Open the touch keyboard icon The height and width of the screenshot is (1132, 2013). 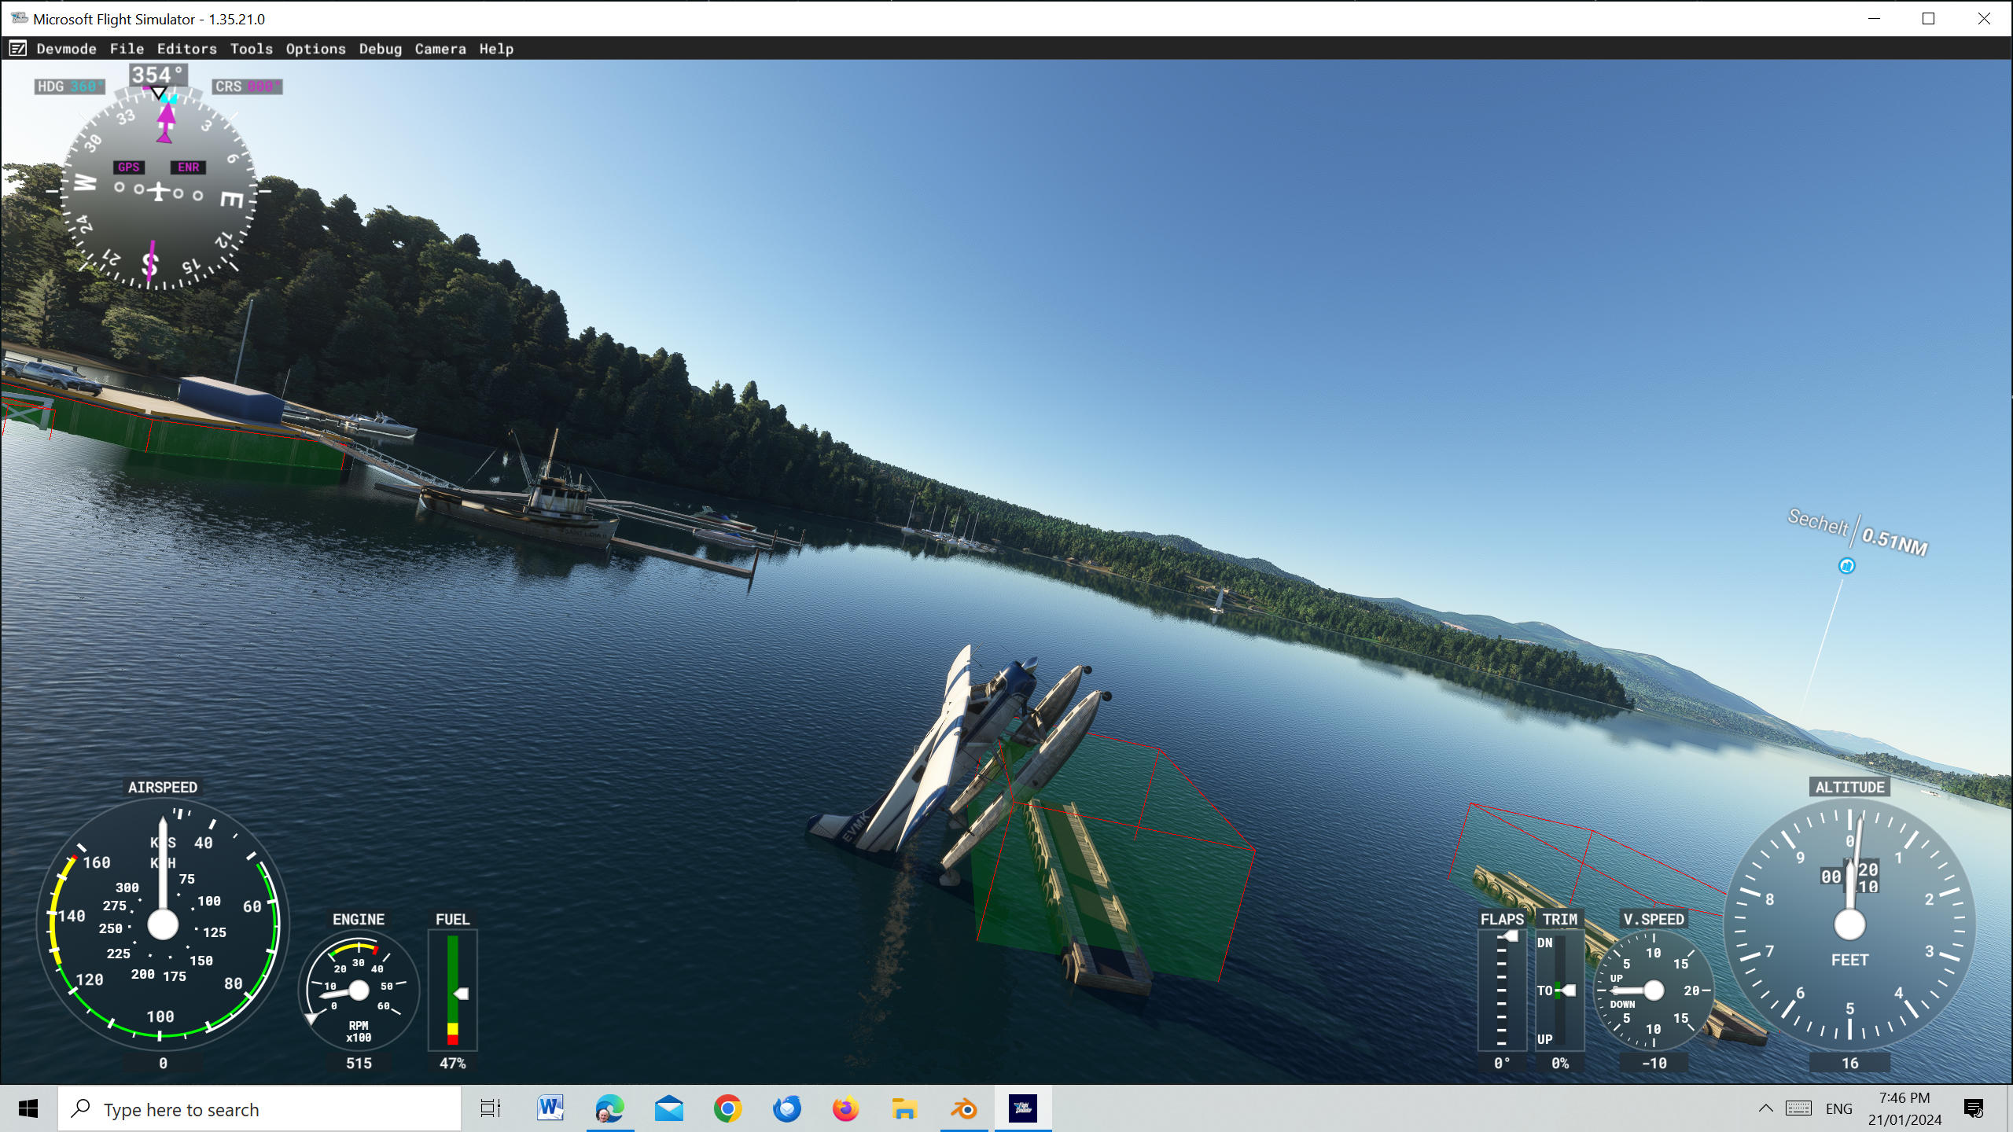tap(1798, 1109)
